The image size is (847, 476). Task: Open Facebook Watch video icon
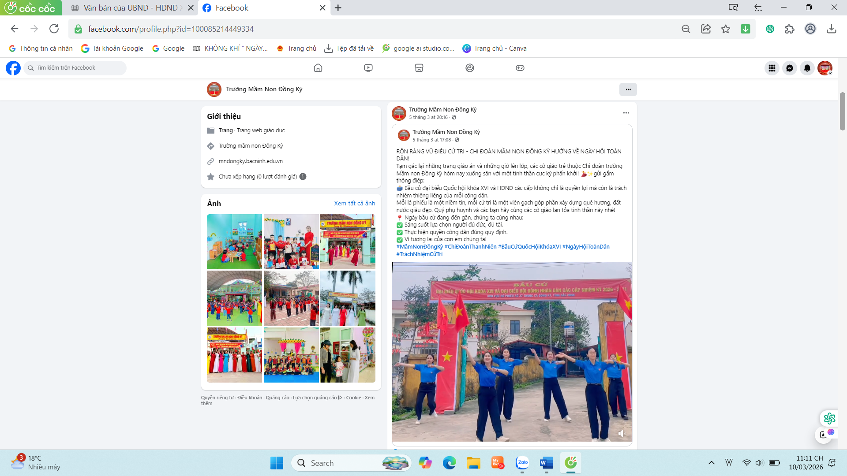[368, 68]
